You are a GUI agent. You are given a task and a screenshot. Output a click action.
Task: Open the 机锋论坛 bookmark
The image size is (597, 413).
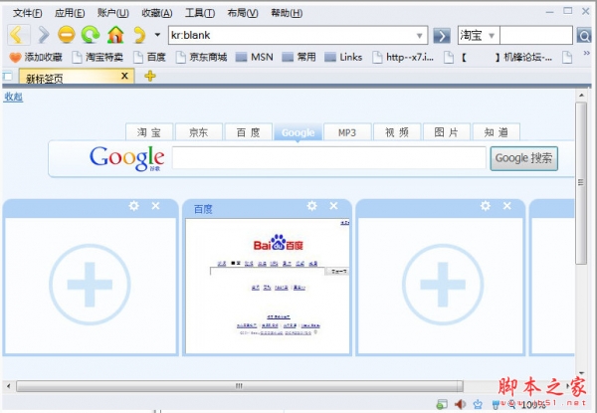click(x=498, y=58)
